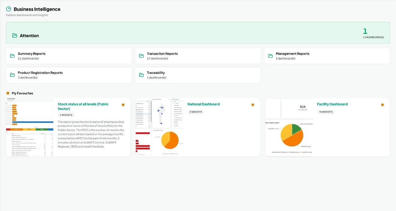Viewport: 396px width, 211px height.
Task: Click the Transaction Reports folder icon
Action: tap(142, 56)
